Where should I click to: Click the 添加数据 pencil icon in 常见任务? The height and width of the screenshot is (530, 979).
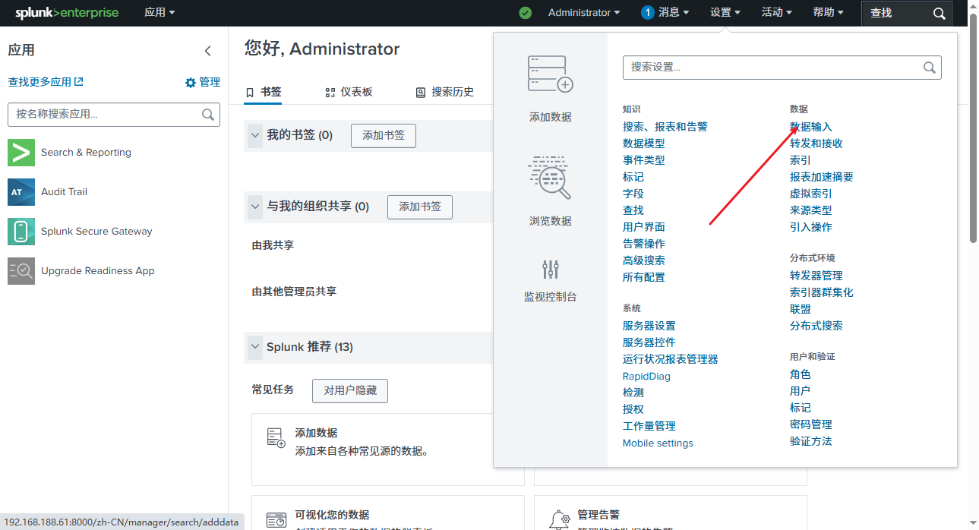point(275,437)
